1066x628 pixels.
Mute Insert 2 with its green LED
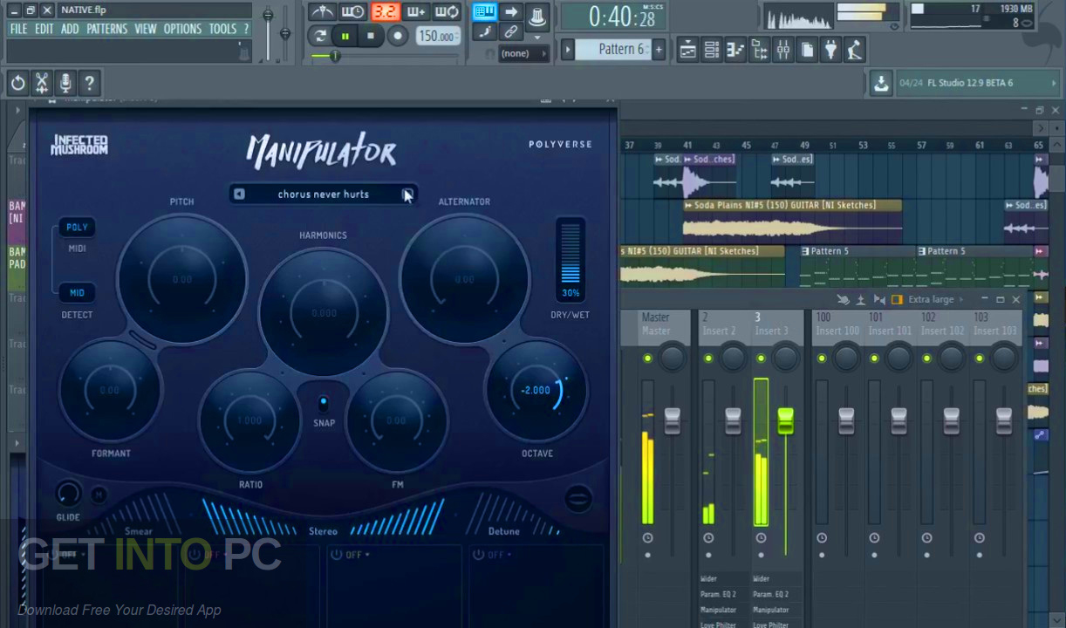pos(708,358)
